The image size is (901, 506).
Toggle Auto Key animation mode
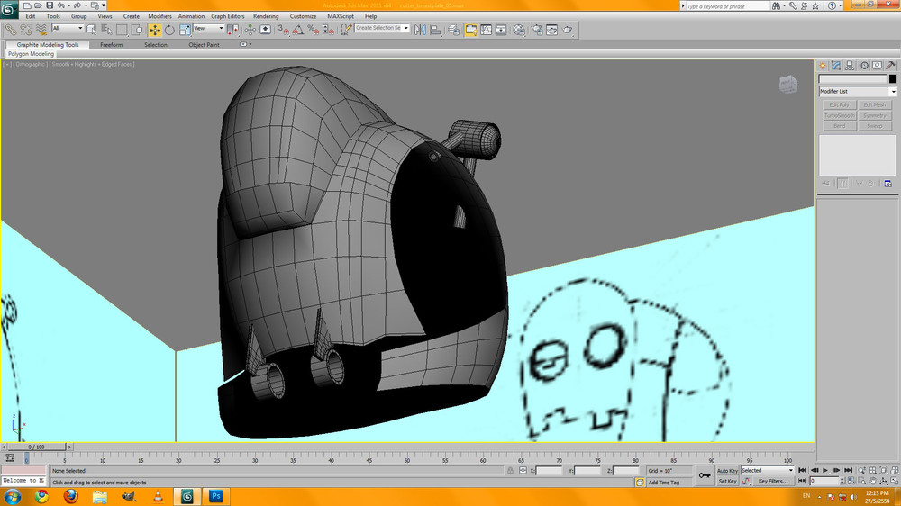tap(727, 471)
